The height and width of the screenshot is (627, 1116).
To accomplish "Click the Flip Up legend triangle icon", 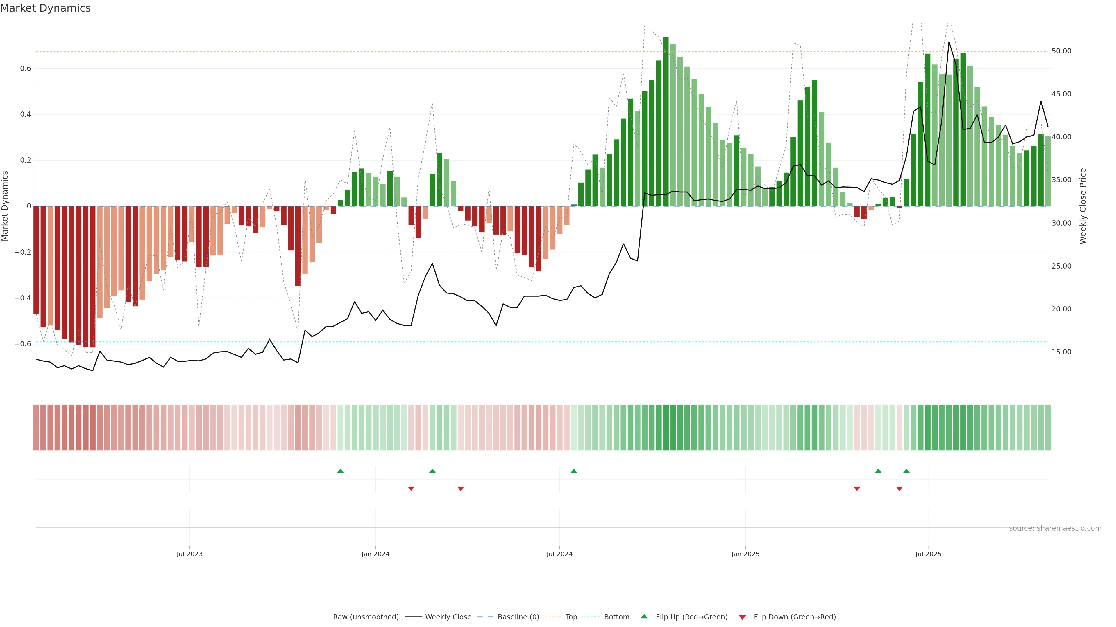I will coord(644,616).
